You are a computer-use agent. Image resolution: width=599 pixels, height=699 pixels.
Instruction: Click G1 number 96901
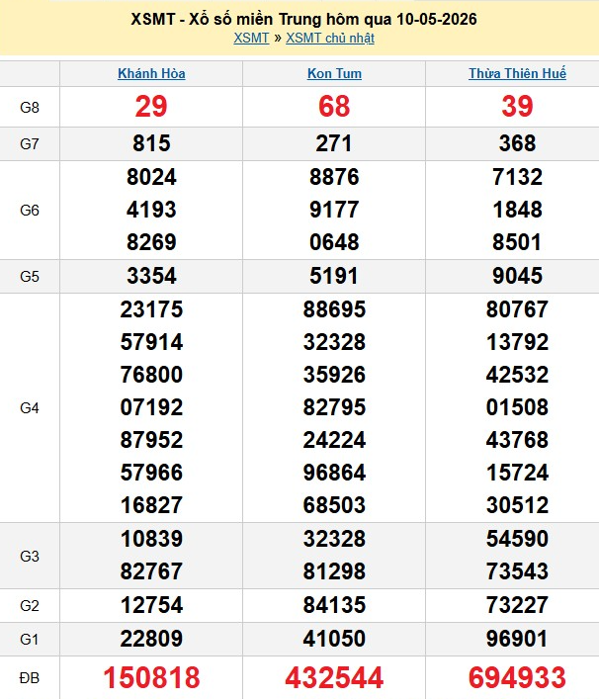coord(517,639)
